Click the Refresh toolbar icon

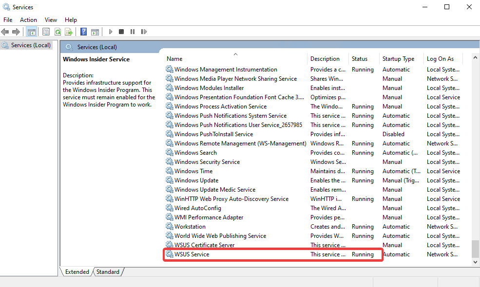click(57, 32)
